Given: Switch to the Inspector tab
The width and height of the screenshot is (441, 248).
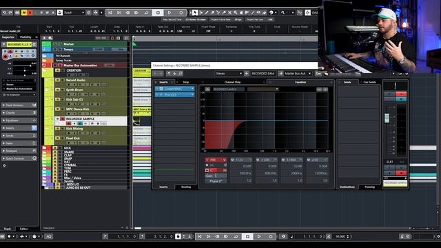Looking at the screenshot, I should pos(8,37).
